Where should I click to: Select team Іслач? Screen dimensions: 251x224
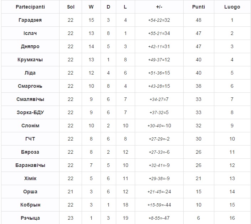tap(30, 33)
